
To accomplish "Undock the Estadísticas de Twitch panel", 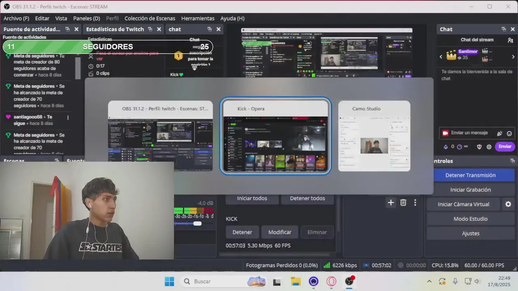I will coord(150,29).
